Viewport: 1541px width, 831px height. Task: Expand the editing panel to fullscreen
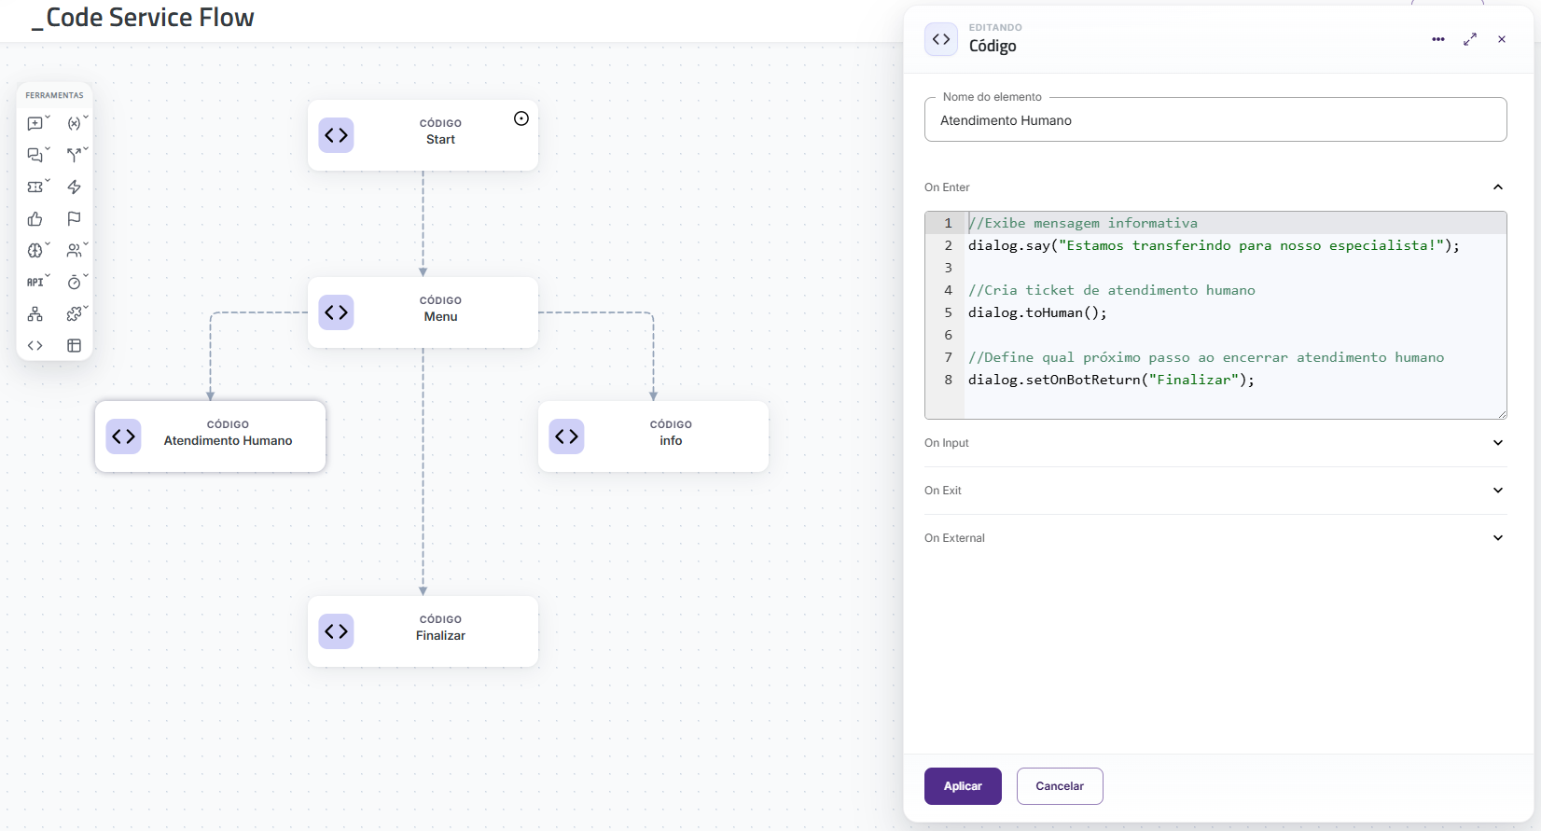pos(1470,39)
